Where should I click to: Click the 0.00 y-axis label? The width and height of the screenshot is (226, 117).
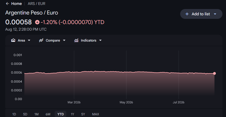[x=18, y=99]
